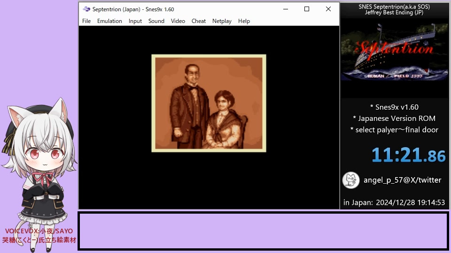This screenshot has width=451, height=253.
Task: Open the Netplay menu
Action: [x=222, y=21]
